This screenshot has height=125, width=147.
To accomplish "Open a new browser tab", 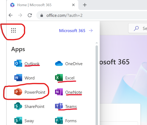I will [x=85, y=5].
